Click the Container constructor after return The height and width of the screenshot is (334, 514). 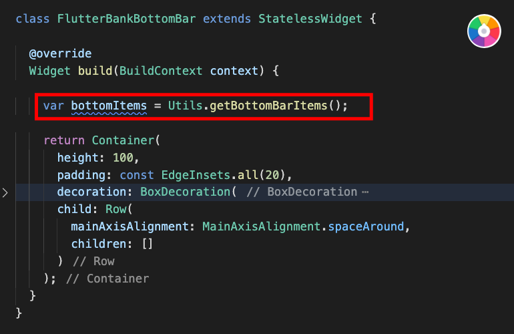pyautogui.click(x=123, y=140)
